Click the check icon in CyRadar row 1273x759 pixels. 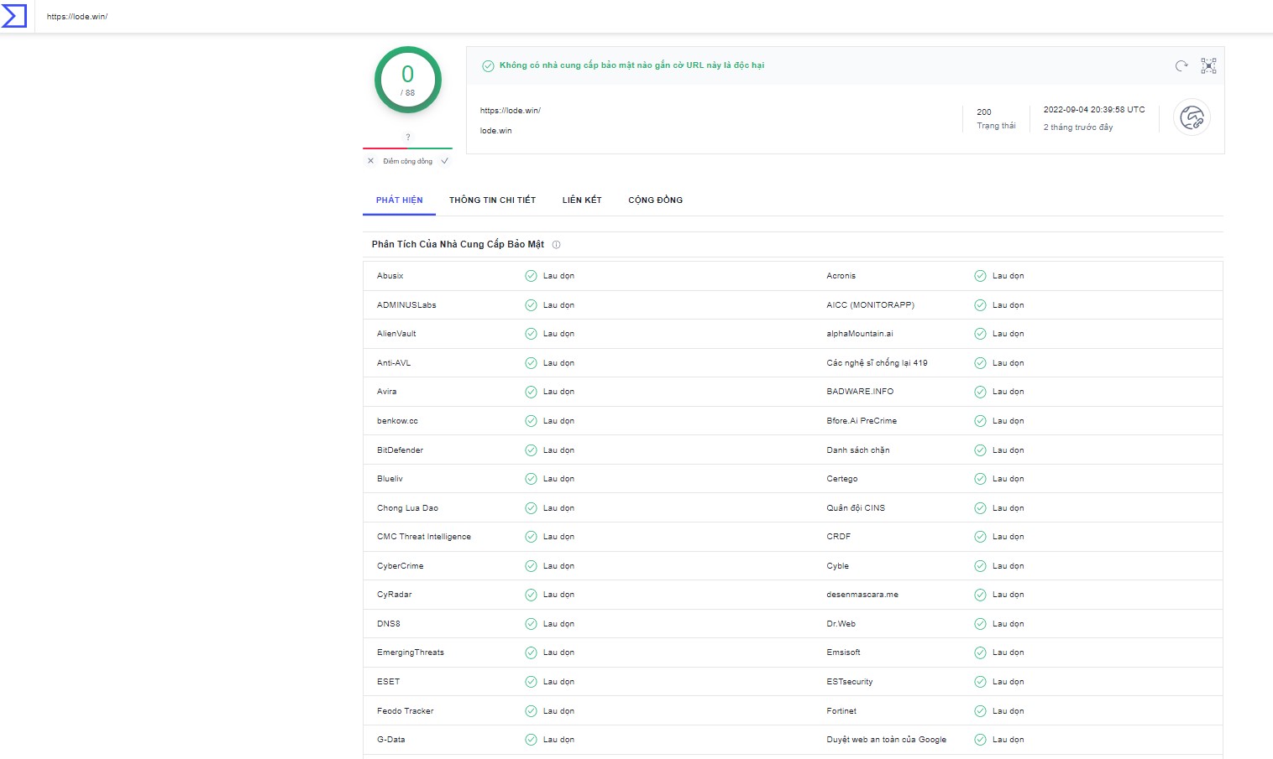(x=531, y=595)
